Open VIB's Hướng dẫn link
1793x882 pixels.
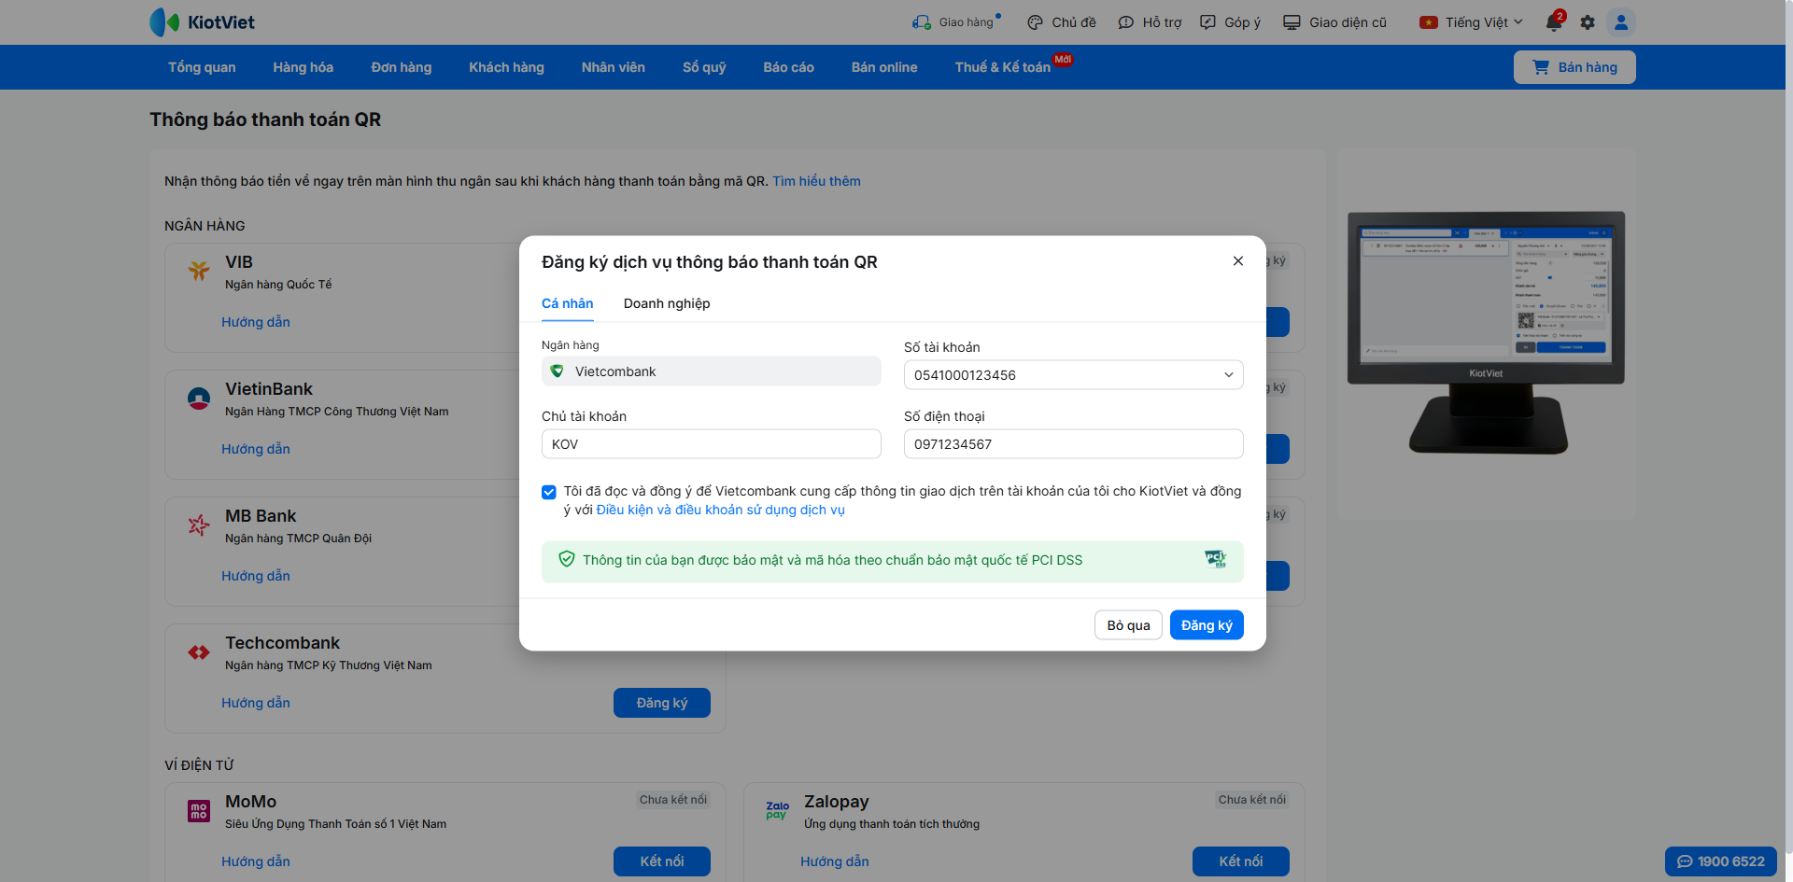click(256, 322)
